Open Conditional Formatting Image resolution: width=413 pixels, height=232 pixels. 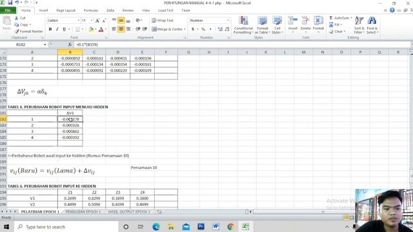coord(243,24)
